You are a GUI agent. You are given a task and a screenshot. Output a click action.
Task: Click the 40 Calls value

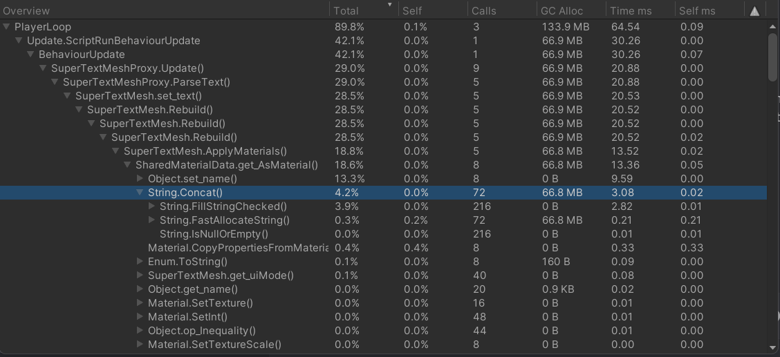point(479,275)
